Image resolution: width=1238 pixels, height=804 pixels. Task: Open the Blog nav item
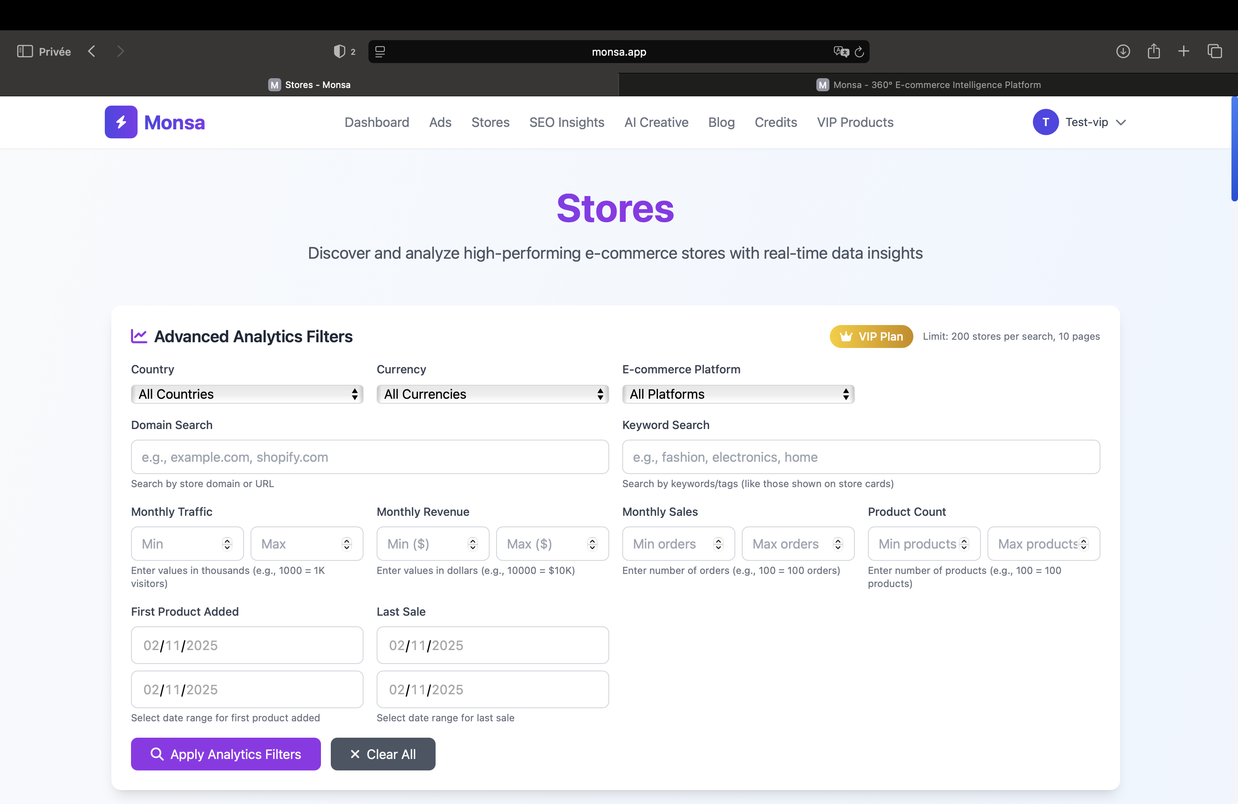pyautogui.click(x=721, y=122)
